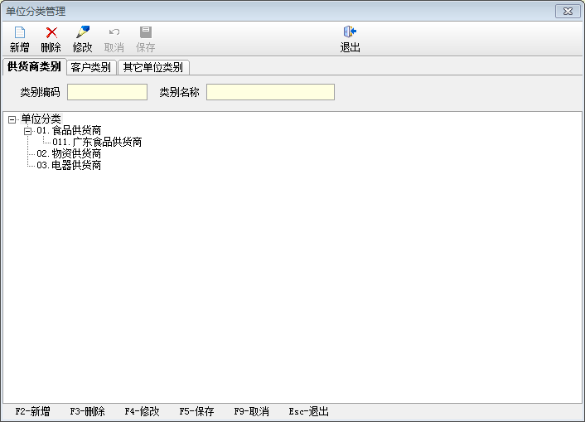Select 011.广东食品供货商 tree item
Image resolution: width=585 pixels, height=422 pixels.
coord(97,142)
